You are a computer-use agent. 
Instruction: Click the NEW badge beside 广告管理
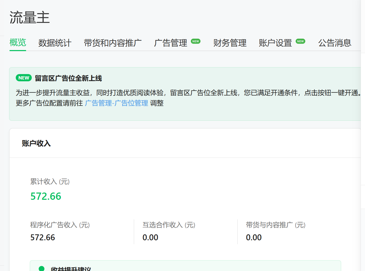click(x=196, y=41)
